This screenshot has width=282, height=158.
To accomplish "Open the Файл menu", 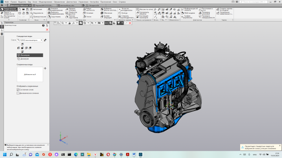I will point(7,2).
